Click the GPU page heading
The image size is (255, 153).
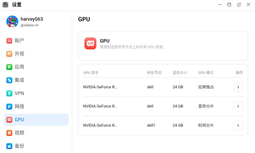(x=84, y=19)
